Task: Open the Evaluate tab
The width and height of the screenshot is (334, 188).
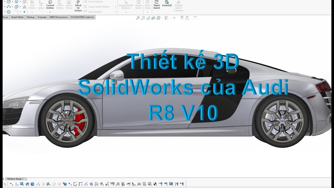Action: 42,17
